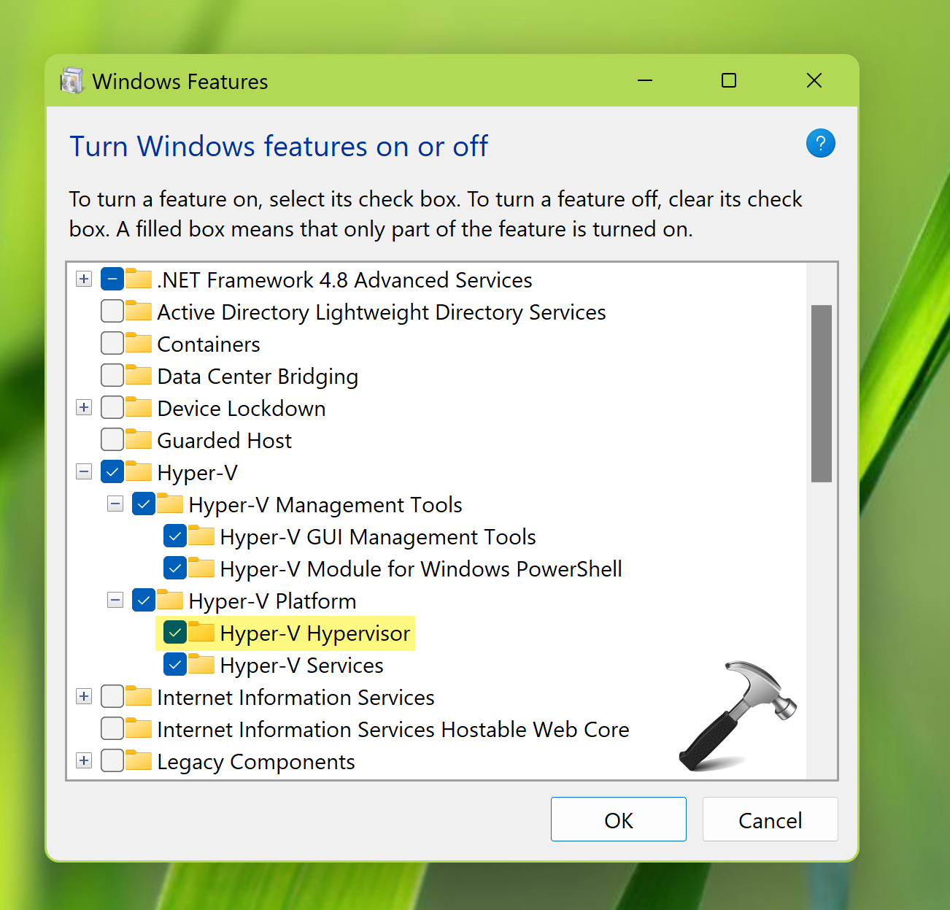950x910 pixels.
Task: Uncheck the Hyper-V Hypervisor checkbox
Action: (175, 632)
